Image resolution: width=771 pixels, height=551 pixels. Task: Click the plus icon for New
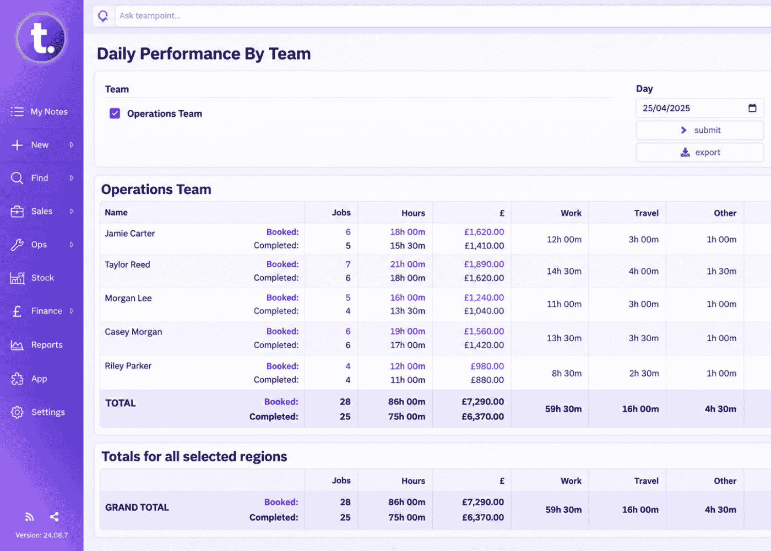[17, 145]
